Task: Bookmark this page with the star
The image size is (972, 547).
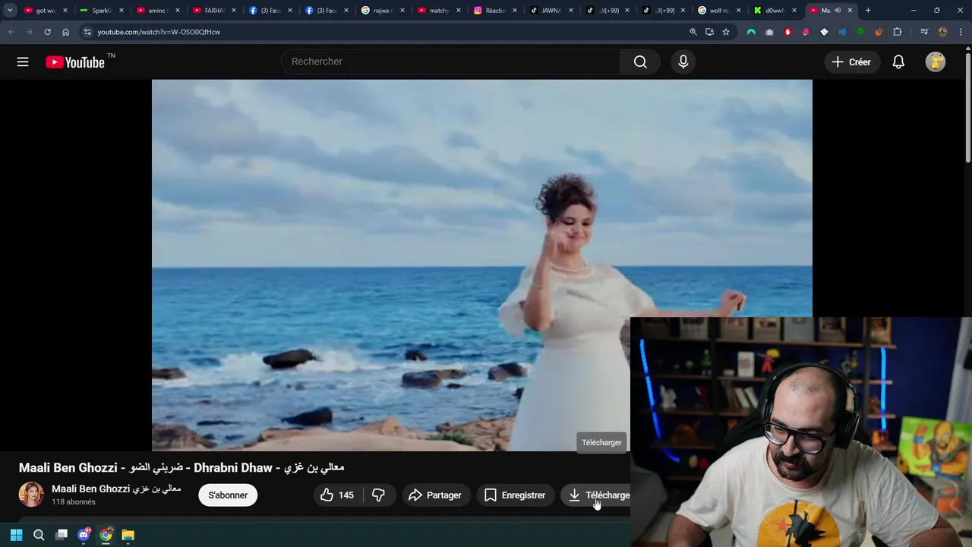Action: (x=726, y=32)
